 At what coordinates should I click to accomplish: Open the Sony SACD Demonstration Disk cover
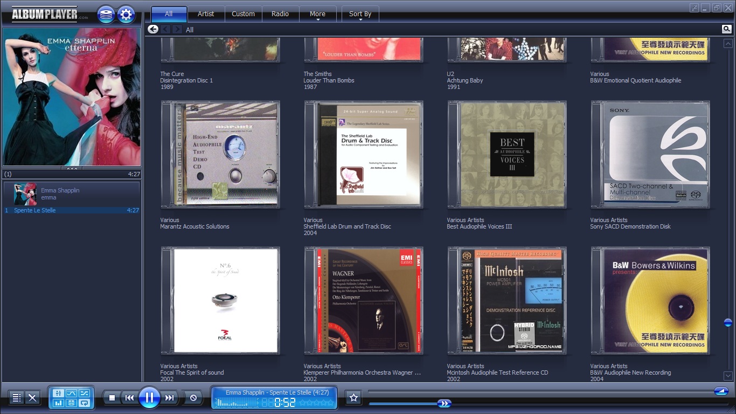pyautogui.click(x=650, y=155)
